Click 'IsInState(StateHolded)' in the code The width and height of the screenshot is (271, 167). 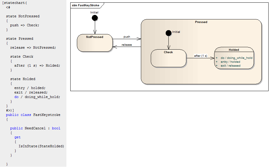click(x=41, y=146)
